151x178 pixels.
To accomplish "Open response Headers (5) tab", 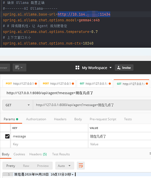I will tap(38, 154).
